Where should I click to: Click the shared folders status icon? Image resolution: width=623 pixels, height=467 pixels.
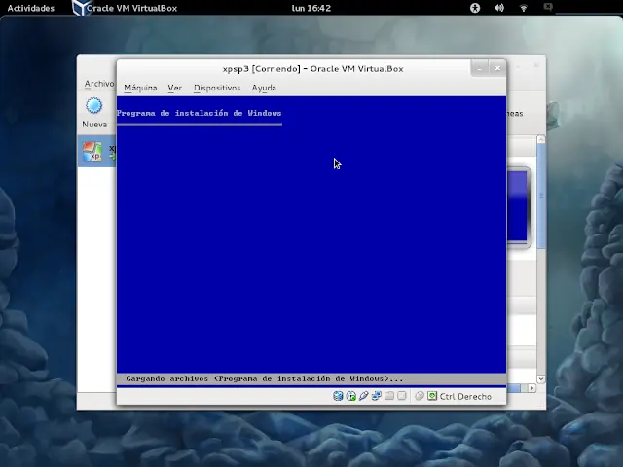389,396
